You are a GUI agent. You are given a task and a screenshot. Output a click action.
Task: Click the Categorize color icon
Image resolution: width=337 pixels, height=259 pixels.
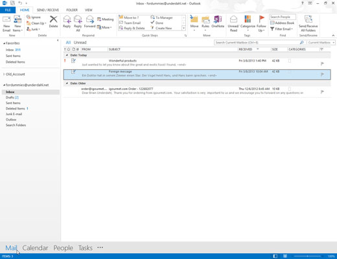click(x=248, y=19)
